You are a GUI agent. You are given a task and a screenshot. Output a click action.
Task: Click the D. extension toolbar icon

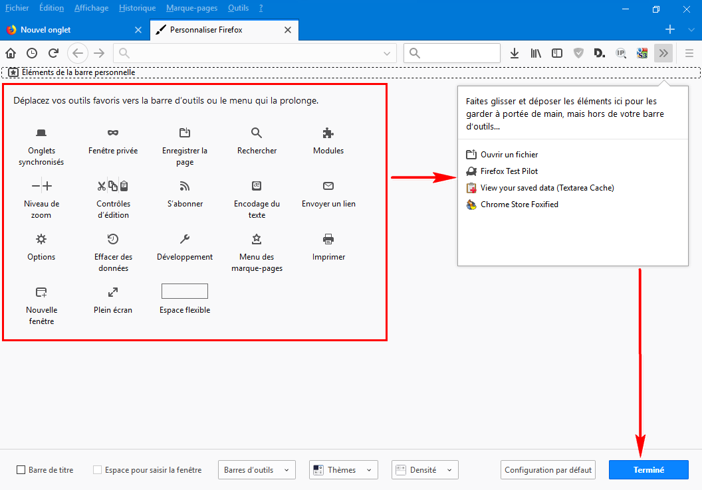tap(600, 53)
